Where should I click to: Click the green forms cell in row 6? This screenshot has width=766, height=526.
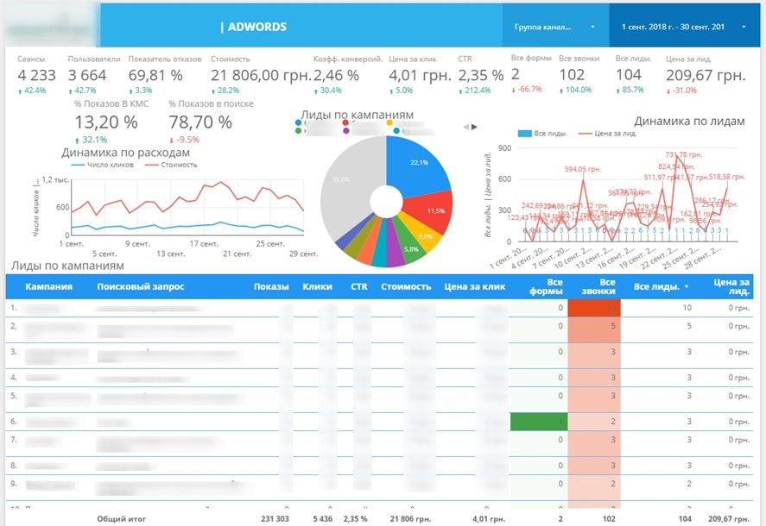(539, 422)
